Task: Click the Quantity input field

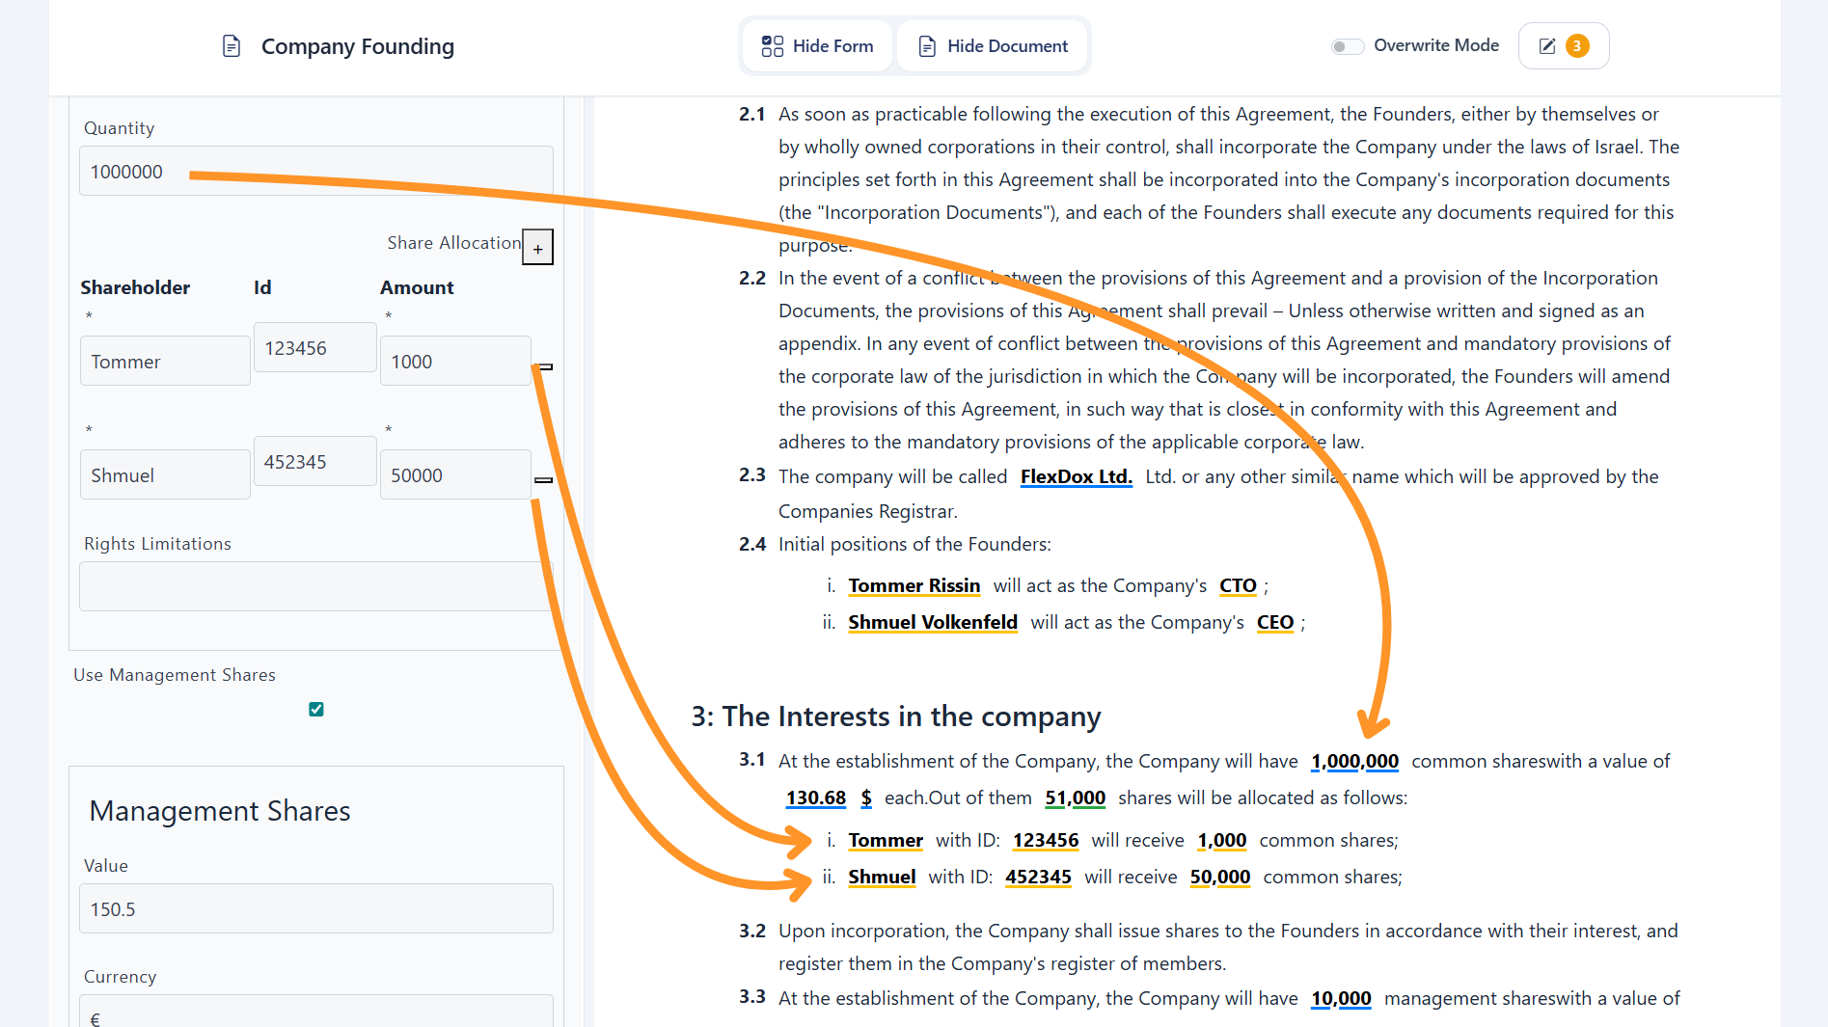Action: (x=315, y=172)
